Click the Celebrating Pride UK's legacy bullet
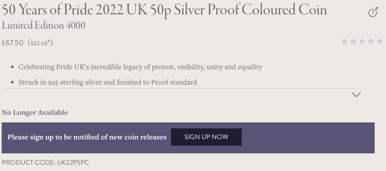 click(x=140, y=67)
